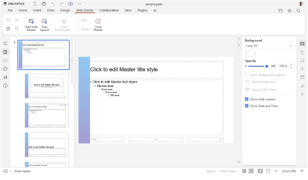The width and height of the screenshot is (308, 180).
Task: Open the Search panel in left sidebar
Action: pyautogui.click(x=5, y=44)
